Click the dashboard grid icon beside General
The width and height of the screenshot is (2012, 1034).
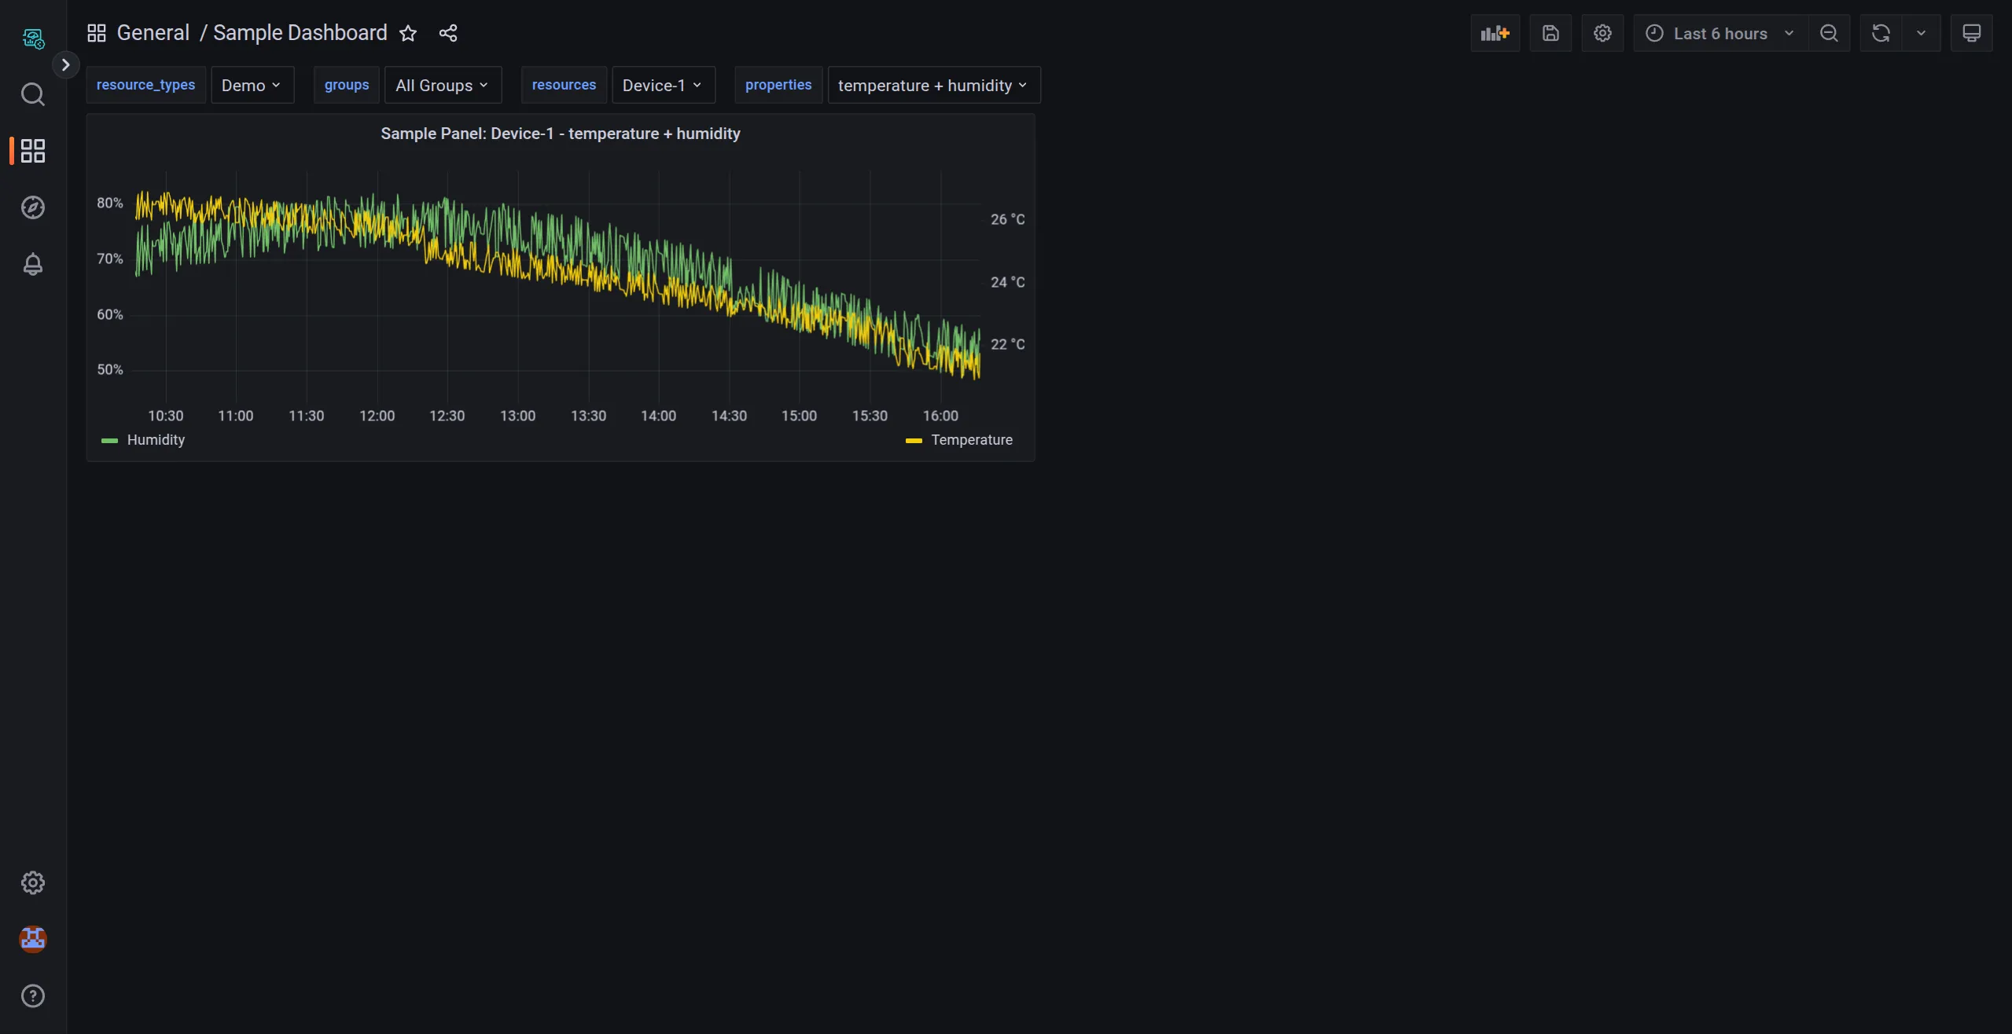pos(97,33)
